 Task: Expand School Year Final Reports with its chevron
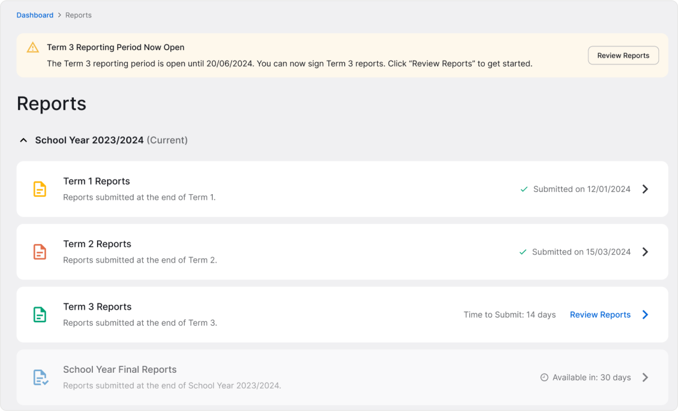pyautogui.click(x=645, y=377)
